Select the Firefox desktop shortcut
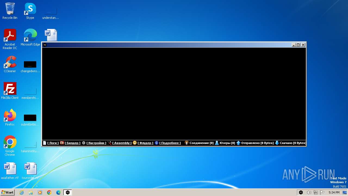This screenshot has height=196, width=348. [x=10, y=118]
